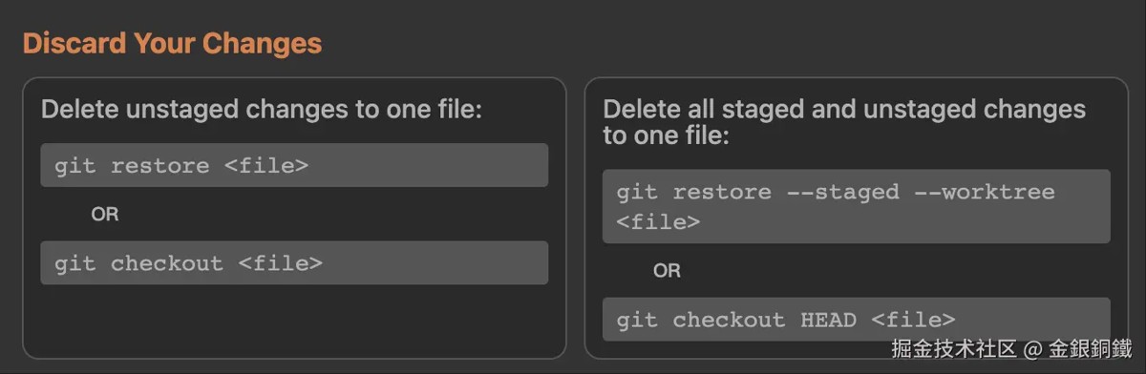Click the HEAD keyword in checkout command

coord(828,321)
